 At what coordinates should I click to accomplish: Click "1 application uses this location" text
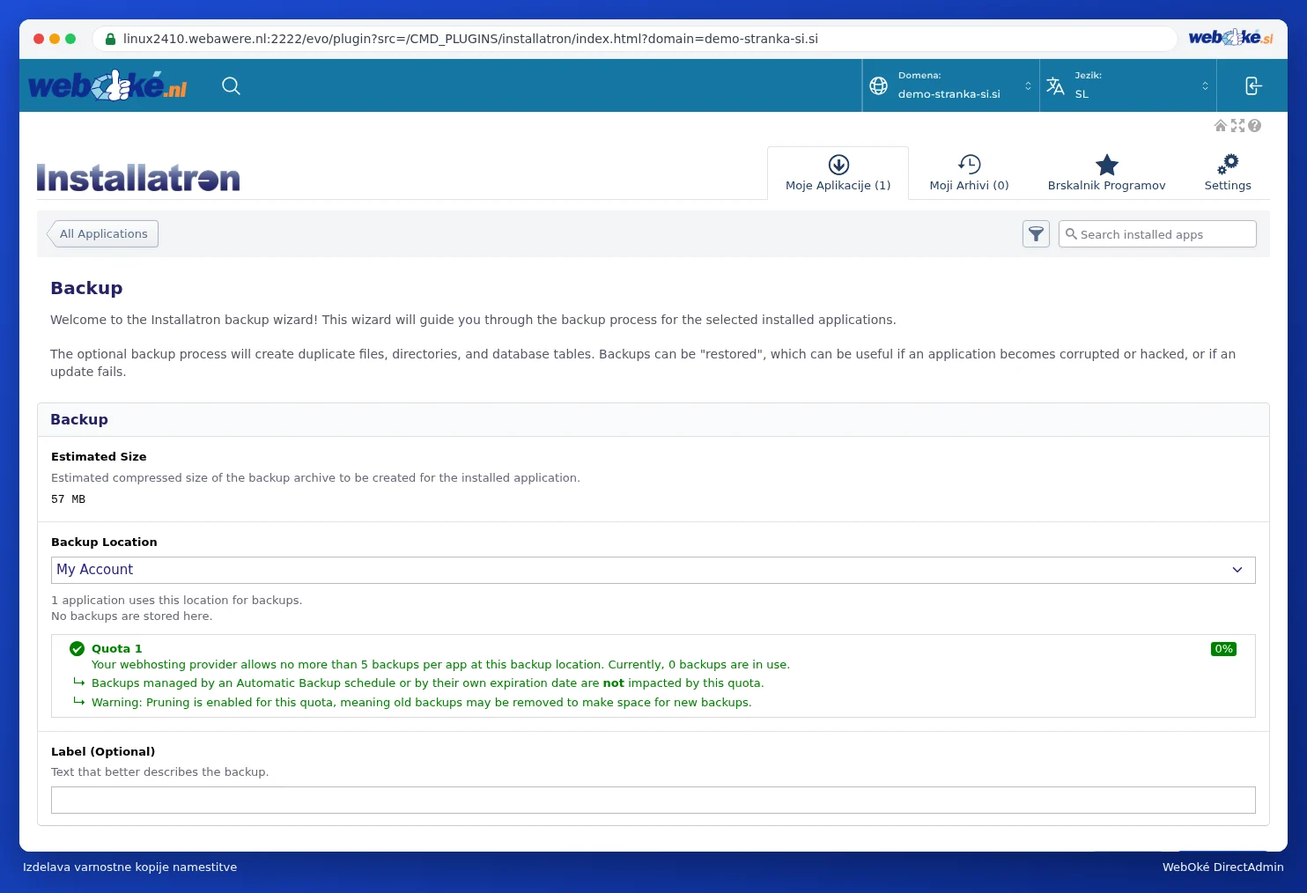coord(176,601)
